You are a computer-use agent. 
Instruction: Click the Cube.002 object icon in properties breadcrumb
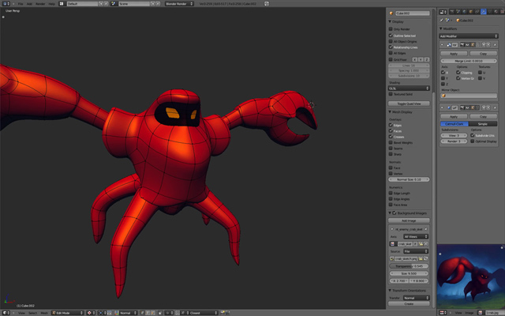[457, 20]
